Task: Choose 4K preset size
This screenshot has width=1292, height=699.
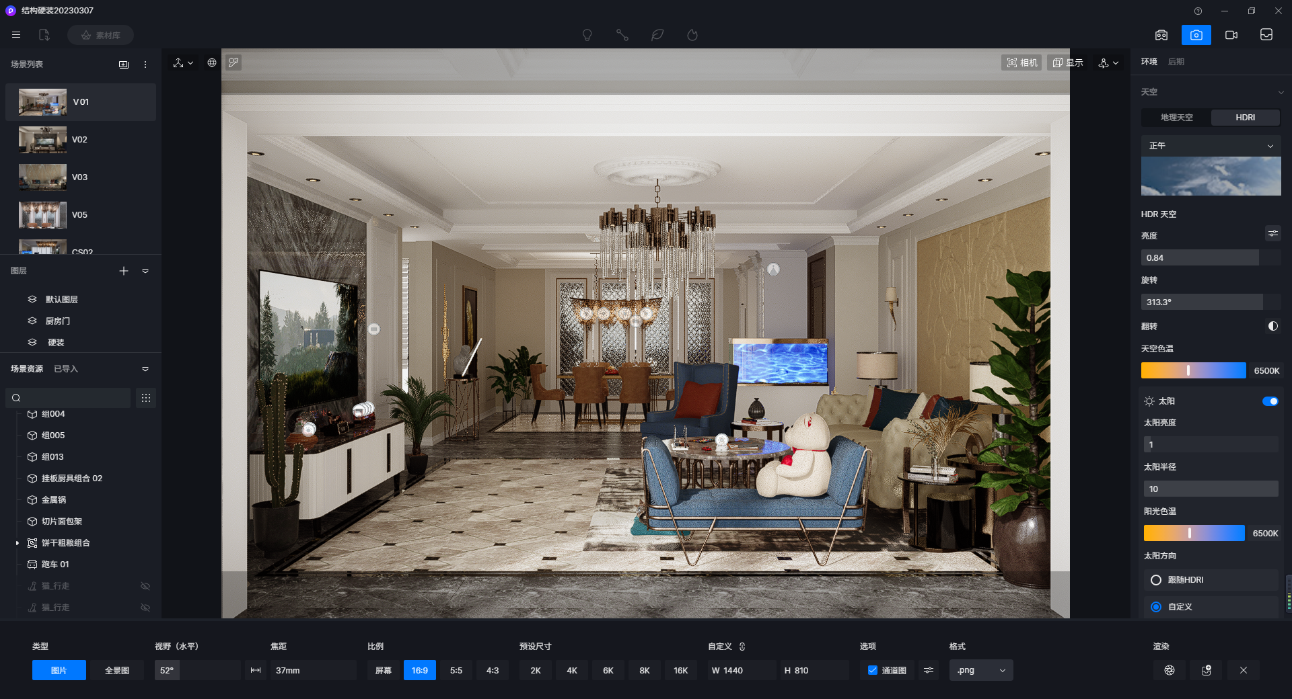Action: [x=572, y=671]
